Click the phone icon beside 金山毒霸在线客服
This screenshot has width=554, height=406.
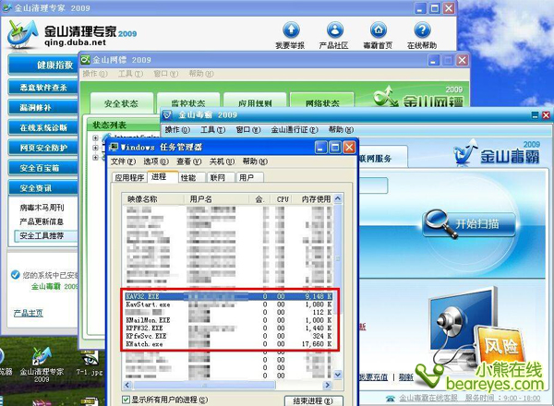click(x=390, y=399)
